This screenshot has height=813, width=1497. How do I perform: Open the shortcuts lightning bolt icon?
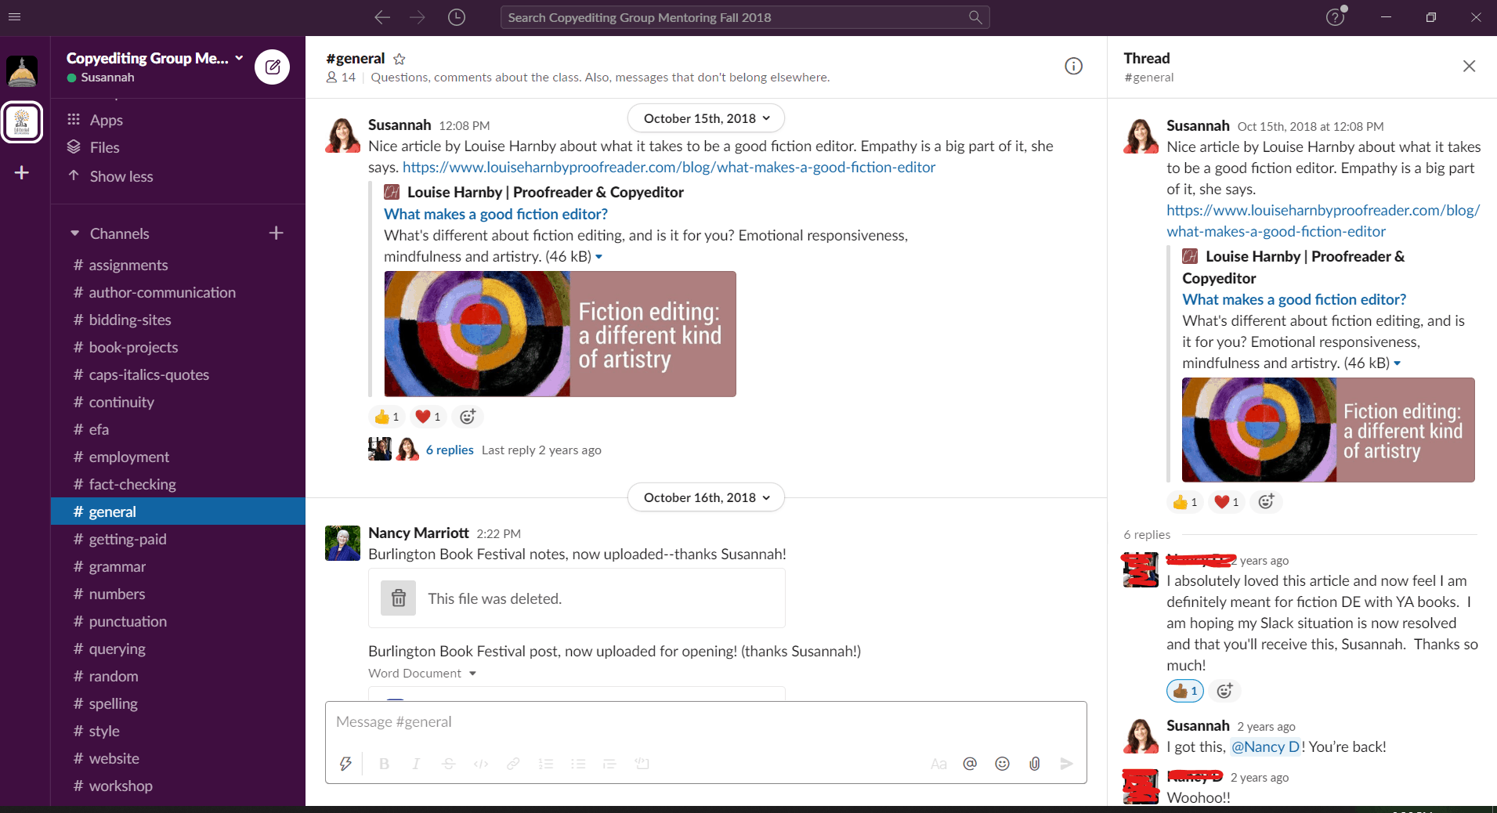(x=345, y=764)
